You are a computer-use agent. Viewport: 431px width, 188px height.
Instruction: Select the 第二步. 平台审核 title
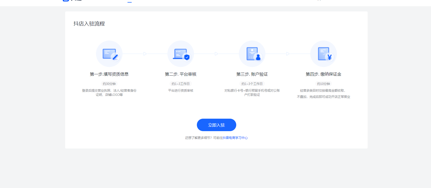point(181,74)
